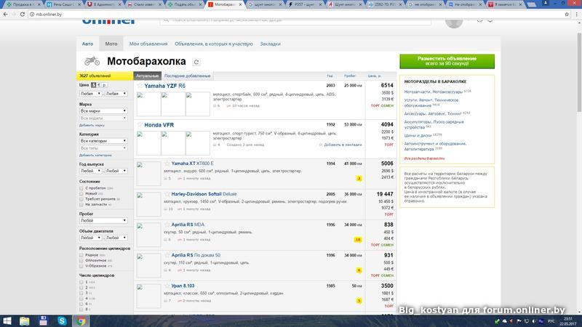Check the 'Оппозитное' cylinder layout box
The width and height of the screenshot is (582, 327).
pos(81,260)
